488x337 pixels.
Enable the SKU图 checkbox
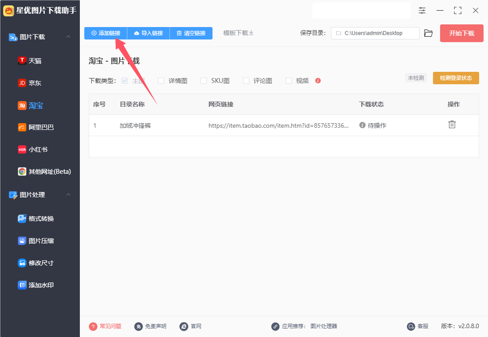204,81
